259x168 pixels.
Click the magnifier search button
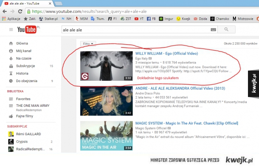(x=226, y=29)
